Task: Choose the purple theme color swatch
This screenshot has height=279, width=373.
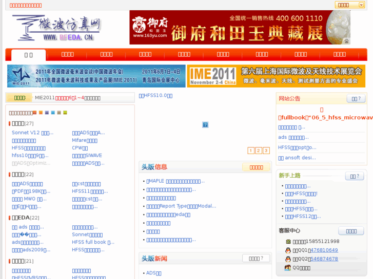Action: tap(47, 113)
